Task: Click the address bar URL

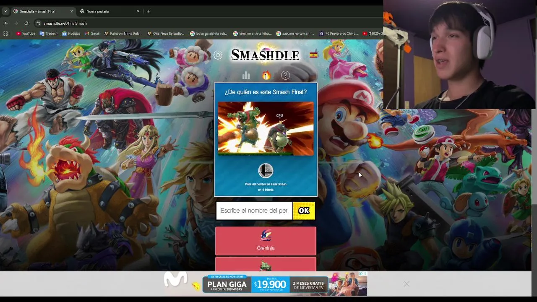Action: coord(65,23)
